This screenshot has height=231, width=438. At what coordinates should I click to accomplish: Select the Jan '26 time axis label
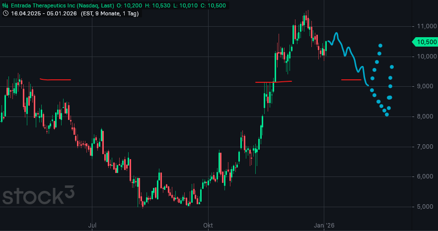coord(324,226)
